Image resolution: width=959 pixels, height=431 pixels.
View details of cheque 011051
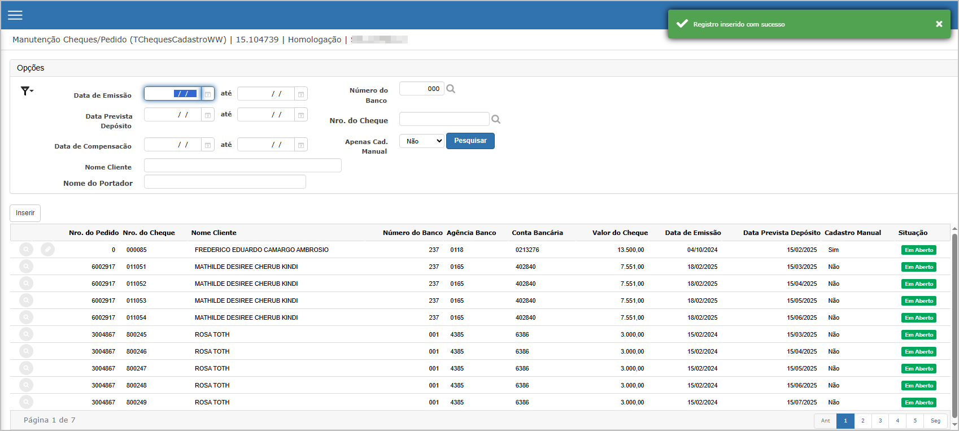click(x=26, y=266)
